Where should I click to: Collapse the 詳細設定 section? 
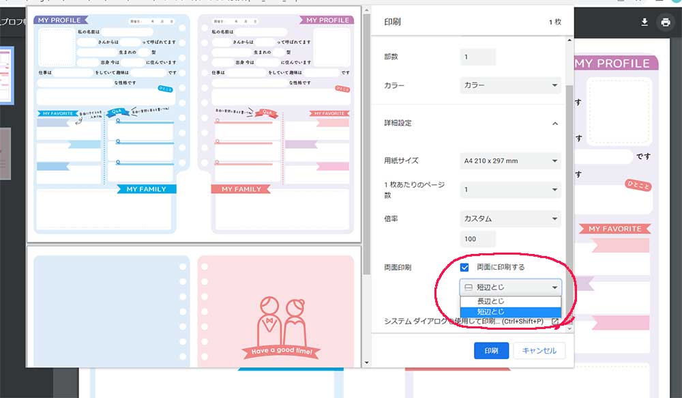(x=554, y=124)
